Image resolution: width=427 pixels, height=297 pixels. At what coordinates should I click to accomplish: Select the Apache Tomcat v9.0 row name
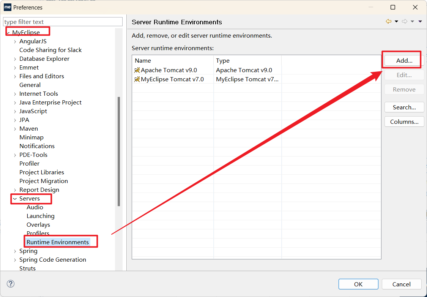169,70
